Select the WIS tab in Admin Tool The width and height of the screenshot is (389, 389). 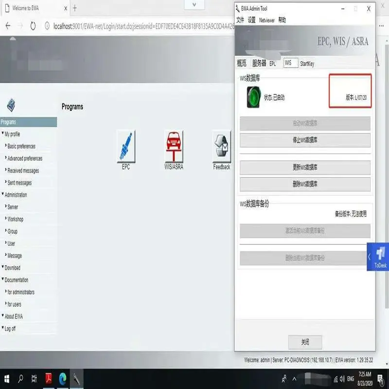pos(290,63)
